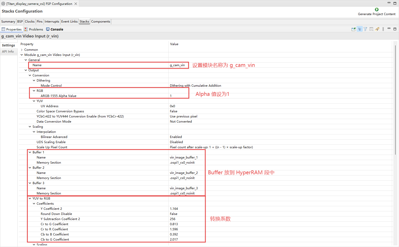This screenshot has height=247, width=399.
Task: Toggle the Show Categories tree button
Action: point(360,29)
